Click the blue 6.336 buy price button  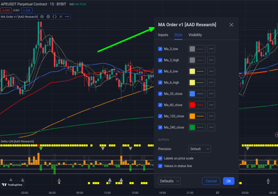[x=27, y=11]
